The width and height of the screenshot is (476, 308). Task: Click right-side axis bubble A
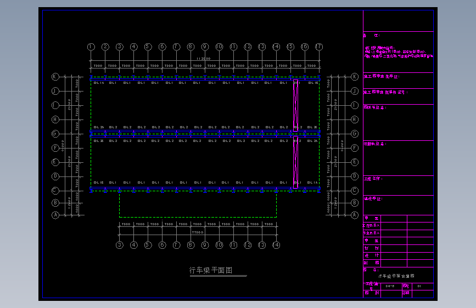355,215
